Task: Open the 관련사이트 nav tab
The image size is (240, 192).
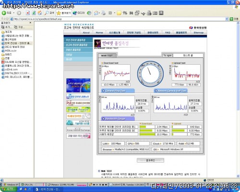Action: (x=153, y=33)
